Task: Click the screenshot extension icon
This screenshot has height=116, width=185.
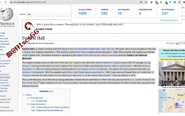Action: point(156,2)
